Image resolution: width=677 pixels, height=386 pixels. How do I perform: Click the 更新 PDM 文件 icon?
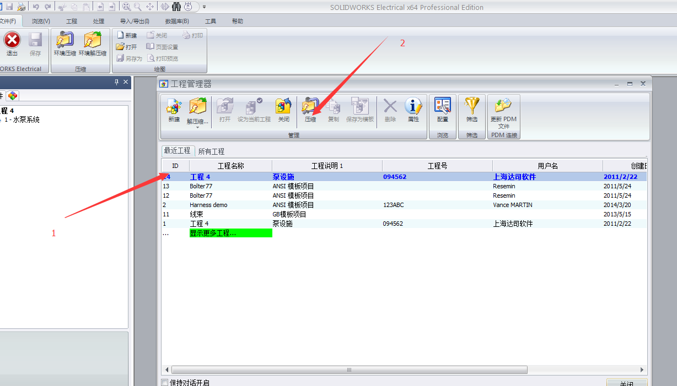pyautogui.click(x=503, y=106)
